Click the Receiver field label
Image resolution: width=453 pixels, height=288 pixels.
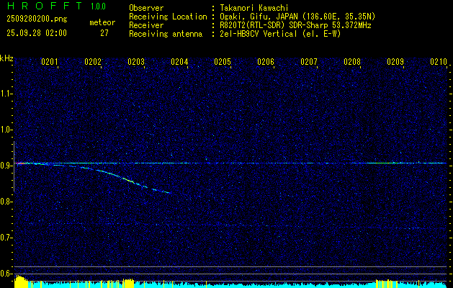tap(146, 25)
